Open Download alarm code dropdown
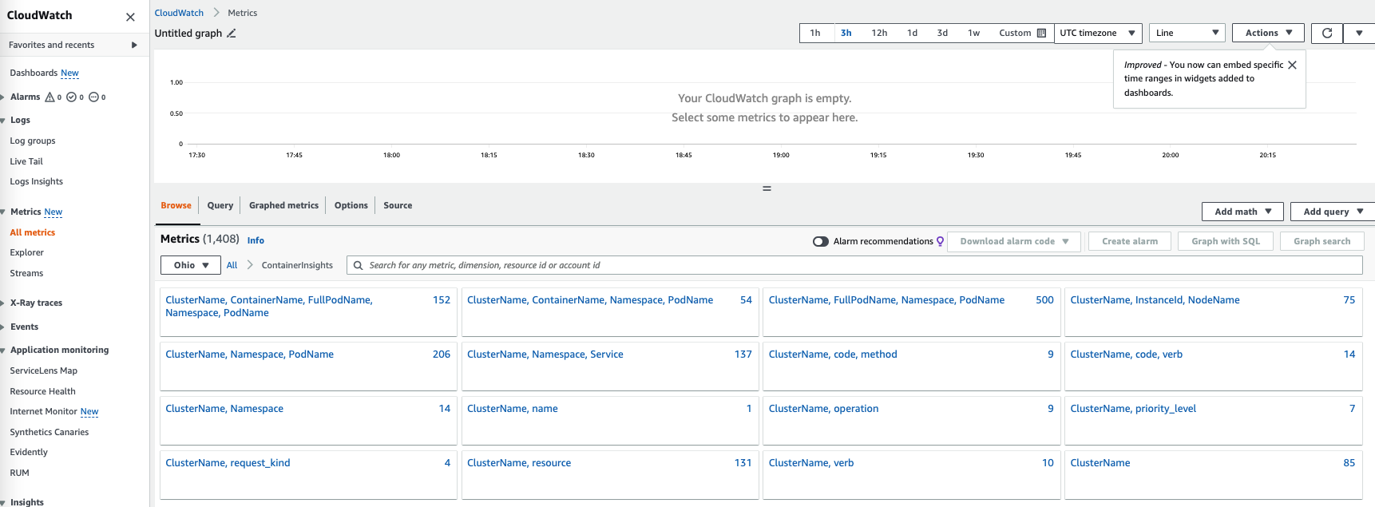 [1014, 241]
